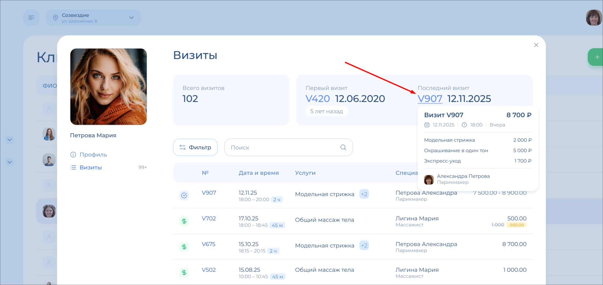Click the hamburger menu icon
Screen dimensions: 603x285
31,18
